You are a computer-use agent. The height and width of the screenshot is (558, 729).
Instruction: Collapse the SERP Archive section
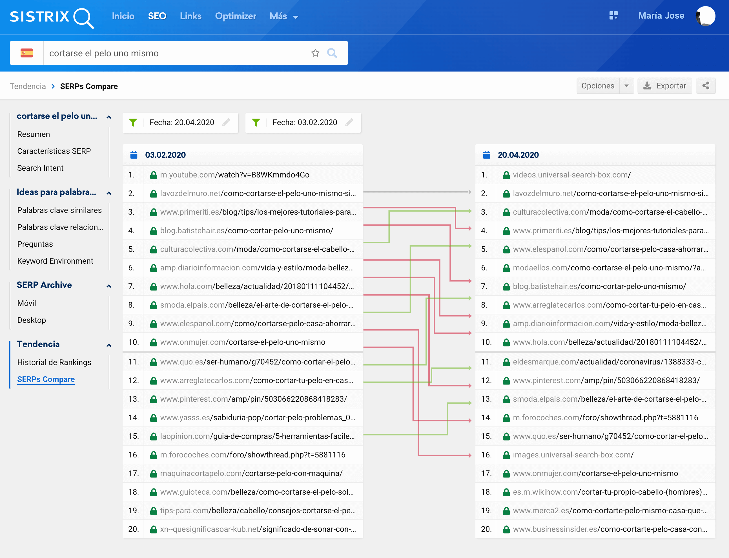(x=109, y=286)
